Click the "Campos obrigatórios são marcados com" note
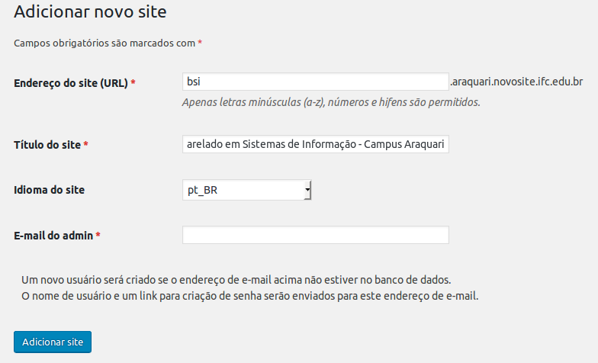This screenshot has width=598, height=363. click(104, 43)
